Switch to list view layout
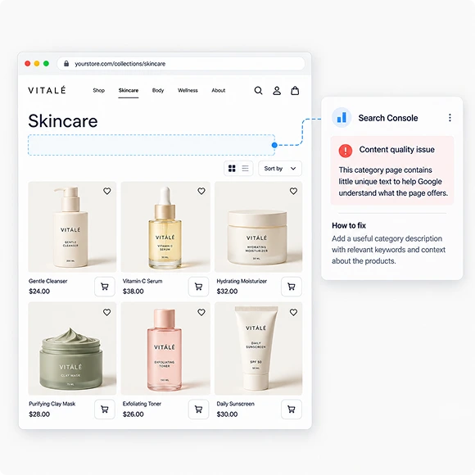Viewport: 475px width, 475px height. coord(245,169)
